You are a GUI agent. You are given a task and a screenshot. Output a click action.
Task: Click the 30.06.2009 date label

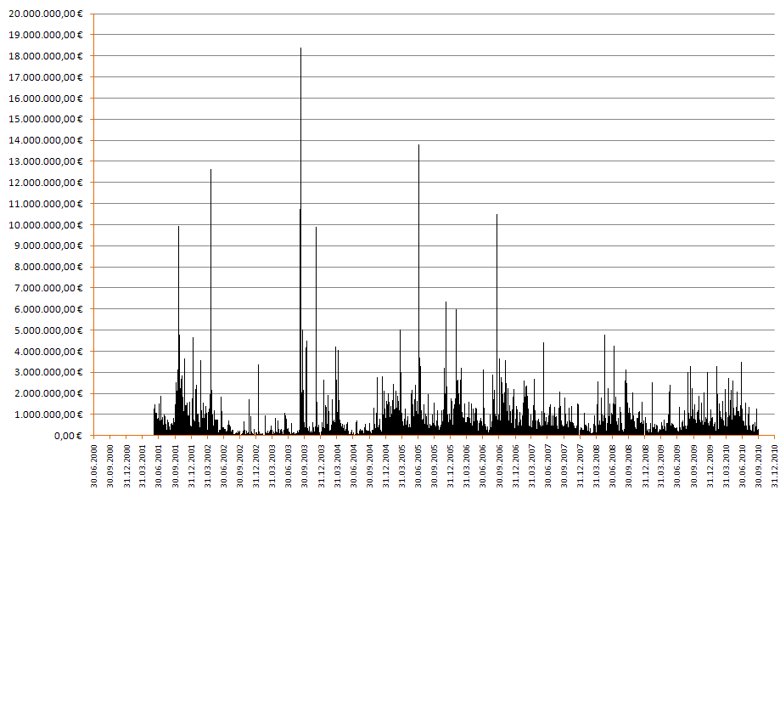click(x=677, y=466)
